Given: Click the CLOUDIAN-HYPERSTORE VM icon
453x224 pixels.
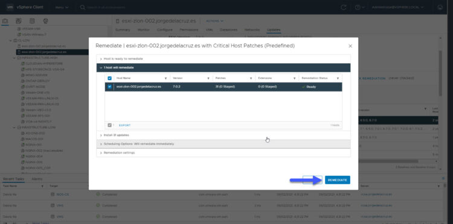Looking at the screenshot, I should coord(23,63).
